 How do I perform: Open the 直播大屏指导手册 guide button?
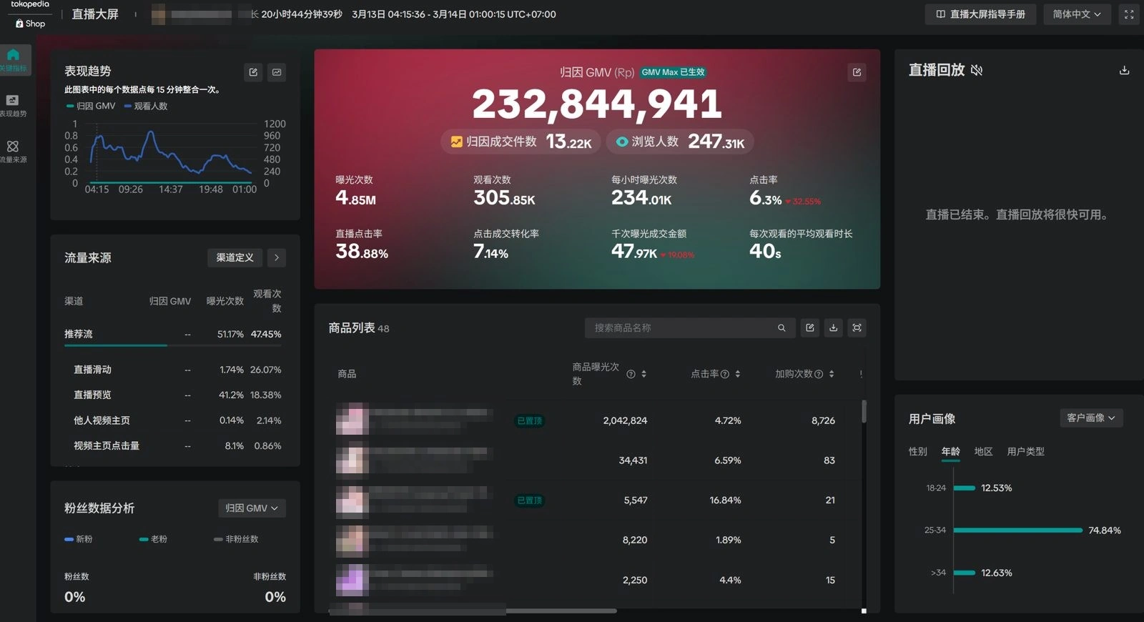point(980,14)
